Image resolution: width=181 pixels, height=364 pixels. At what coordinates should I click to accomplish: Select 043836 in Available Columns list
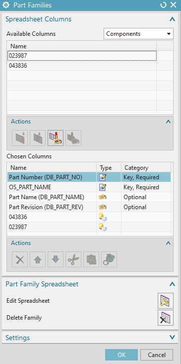click(82, 66)
